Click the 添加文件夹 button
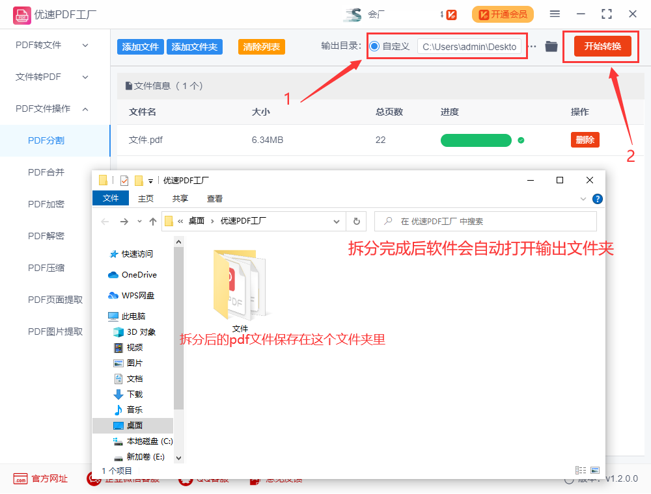The width and height of the screenshot is (651, 494). click(194, 47)
